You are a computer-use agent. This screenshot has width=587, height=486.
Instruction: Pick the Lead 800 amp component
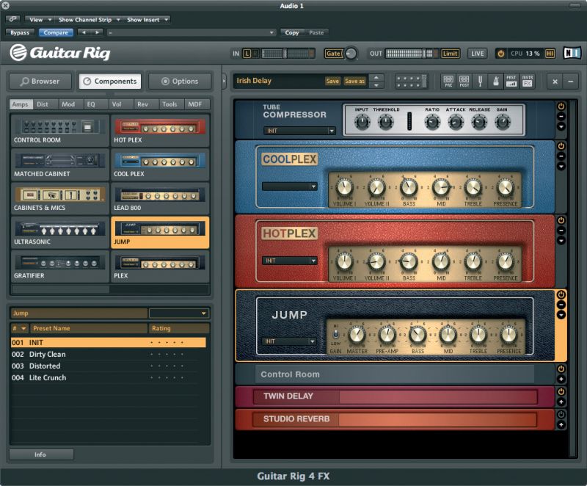160,198
